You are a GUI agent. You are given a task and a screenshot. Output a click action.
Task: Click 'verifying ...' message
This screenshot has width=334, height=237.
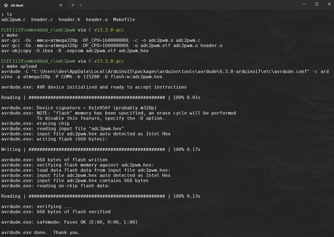37,207
